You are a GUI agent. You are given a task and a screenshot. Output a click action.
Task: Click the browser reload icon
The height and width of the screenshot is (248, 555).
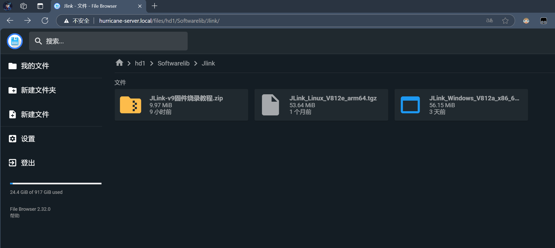[x=45, y=20]
